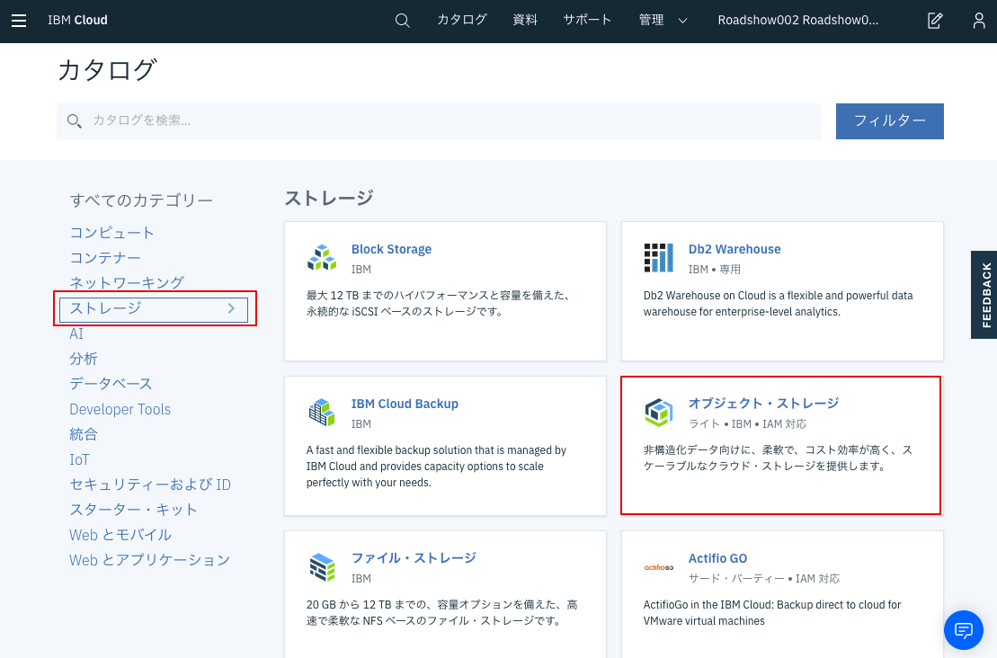
Task: Click the Actifio GO logo
Action: pyautogui.click(x=658, y=567)
